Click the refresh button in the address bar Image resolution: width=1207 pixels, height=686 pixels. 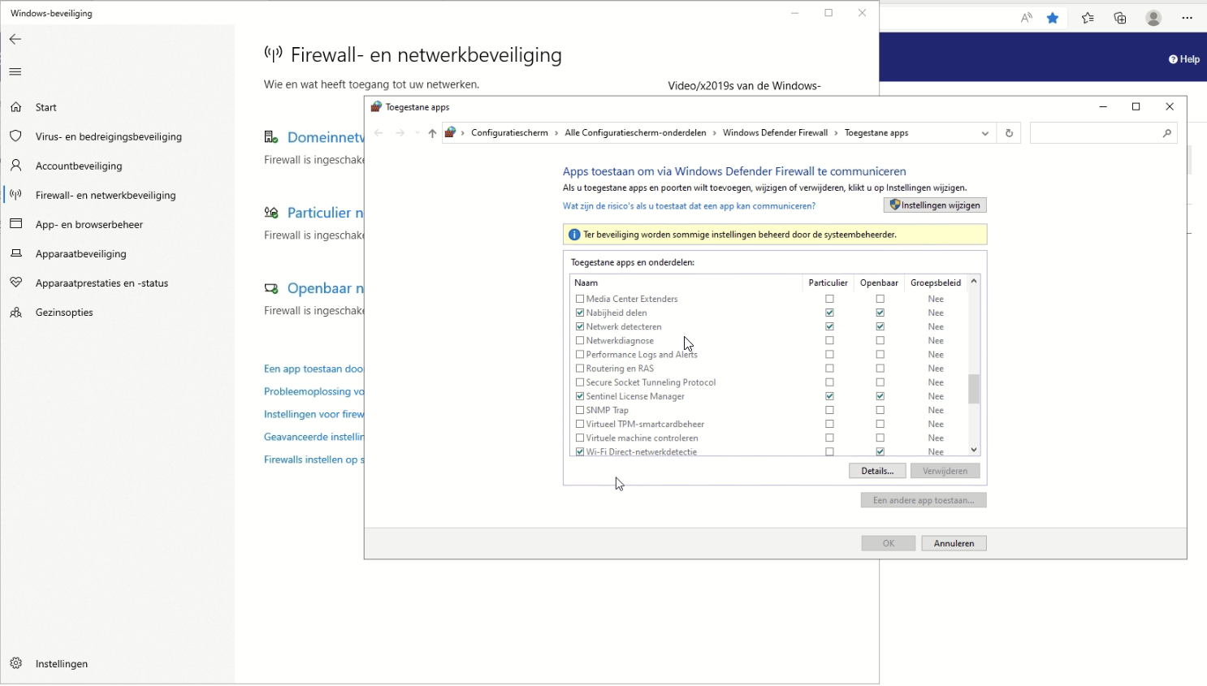pyautogui.click(x=1009, y=133)
